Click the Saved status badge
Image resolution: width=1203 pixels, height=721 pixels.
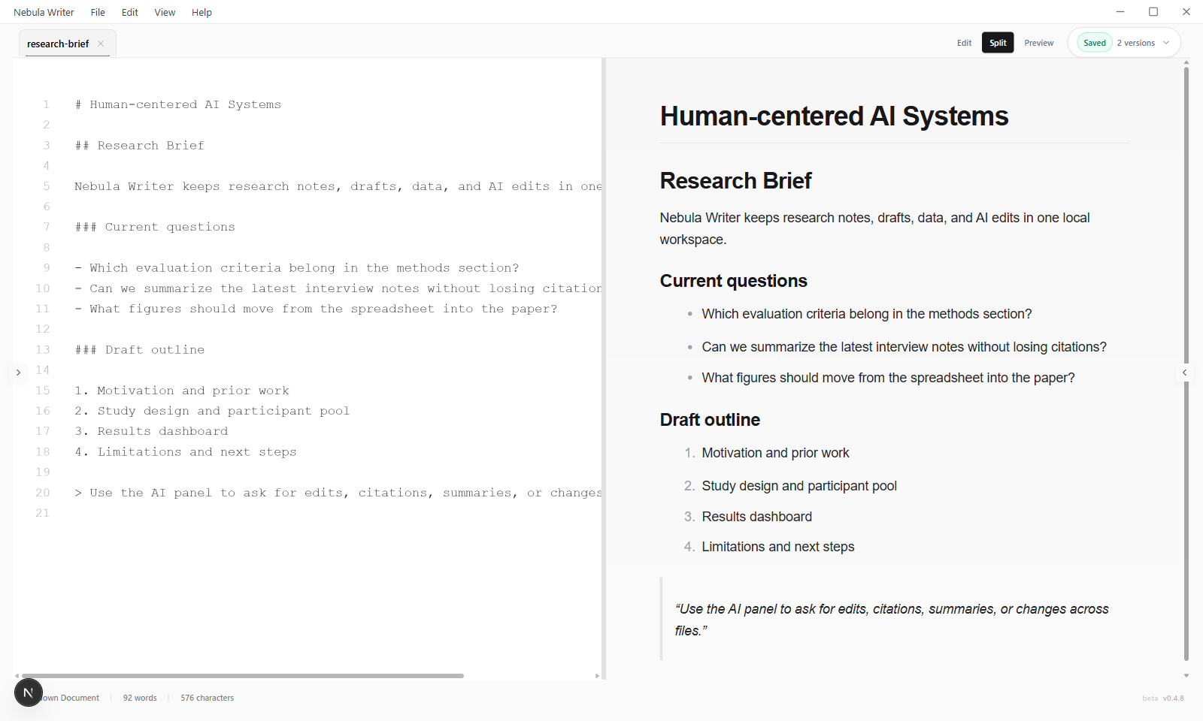1094,43
